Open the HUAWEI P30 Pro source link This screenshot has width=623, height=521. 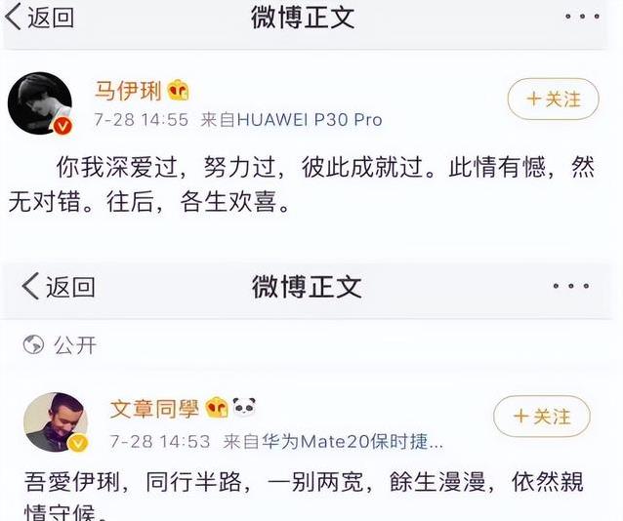(x=291, y=120)
